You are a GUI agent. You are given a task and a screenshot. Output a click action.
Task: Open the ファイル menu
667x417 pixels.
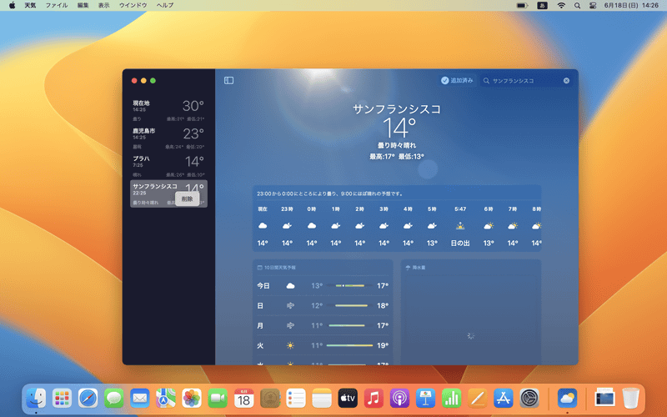[x=57, y=5]
